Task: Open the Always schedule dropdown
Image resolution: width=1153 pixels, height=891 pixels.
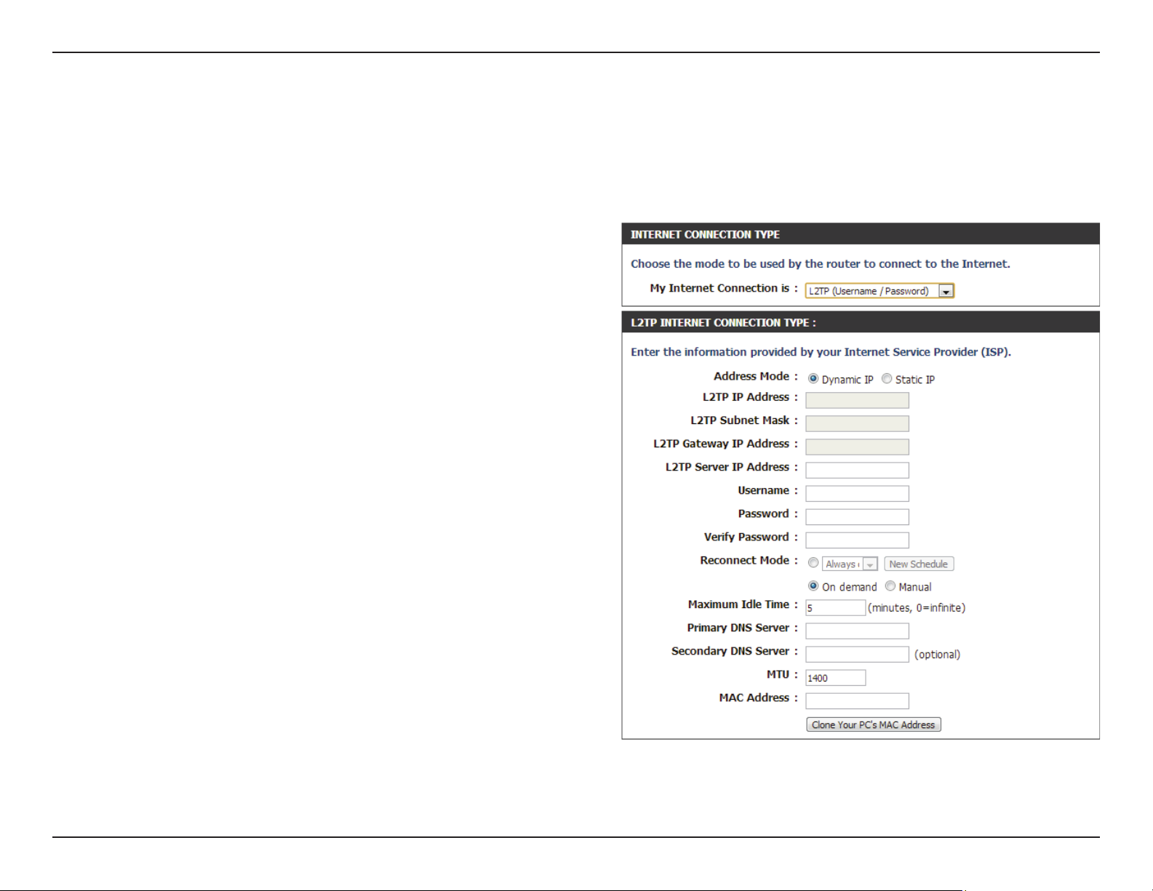Action: click(x=850, y=564)
